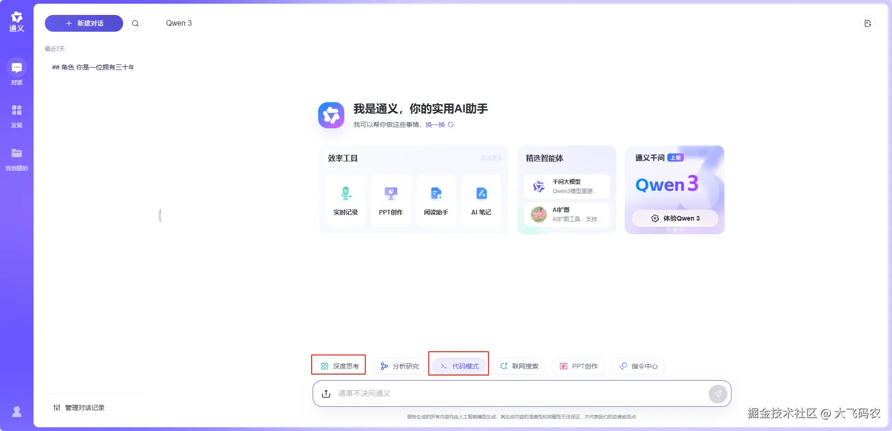The image size is (892, 431).
Task: Toggle 代码模式
Action: 459,366
